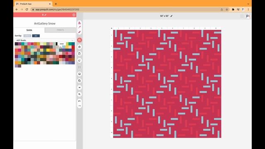This screenshot has height=149, width=265.
Task: Open a new browser tab
Action: pyautogui.click(x=56, y=4)
